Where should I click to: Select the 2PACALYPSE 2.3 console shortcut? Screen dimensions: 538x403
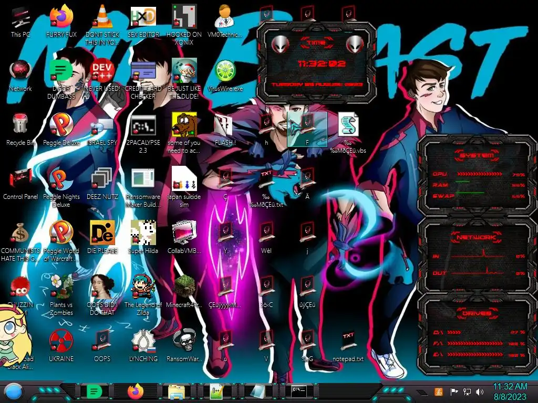coord(143,134)
